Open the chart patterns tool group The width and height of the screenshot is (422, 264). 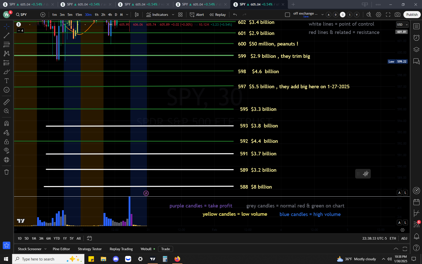7,54
